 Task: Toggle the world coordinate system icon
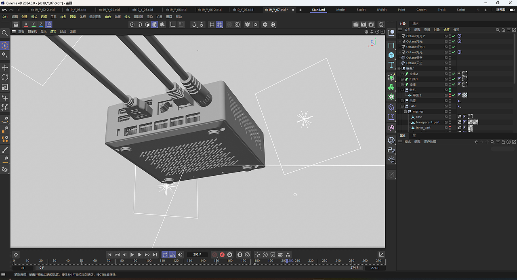coord(48,25)
